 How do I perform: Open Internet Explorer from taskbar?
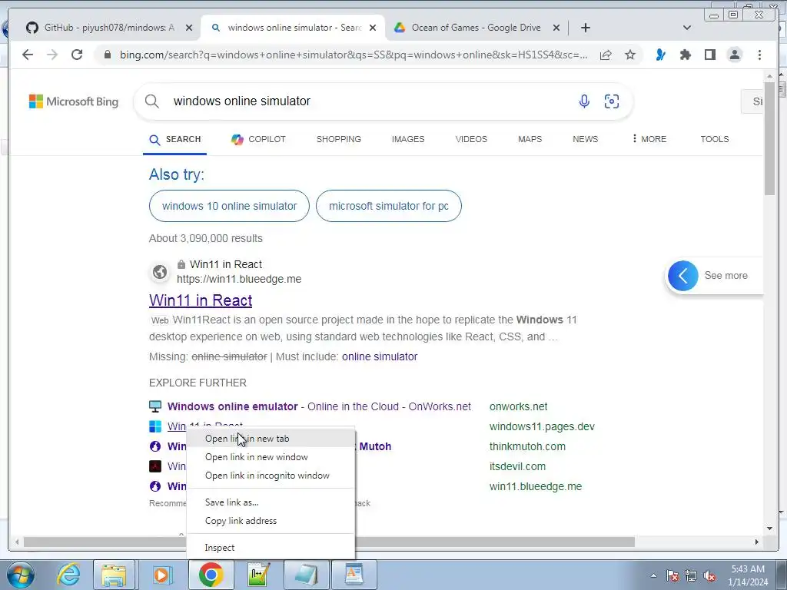click(68, 575)
